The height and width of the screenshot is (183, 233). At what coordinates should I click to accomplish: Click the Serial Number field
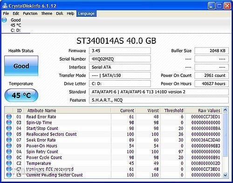(x=120, y=59)
